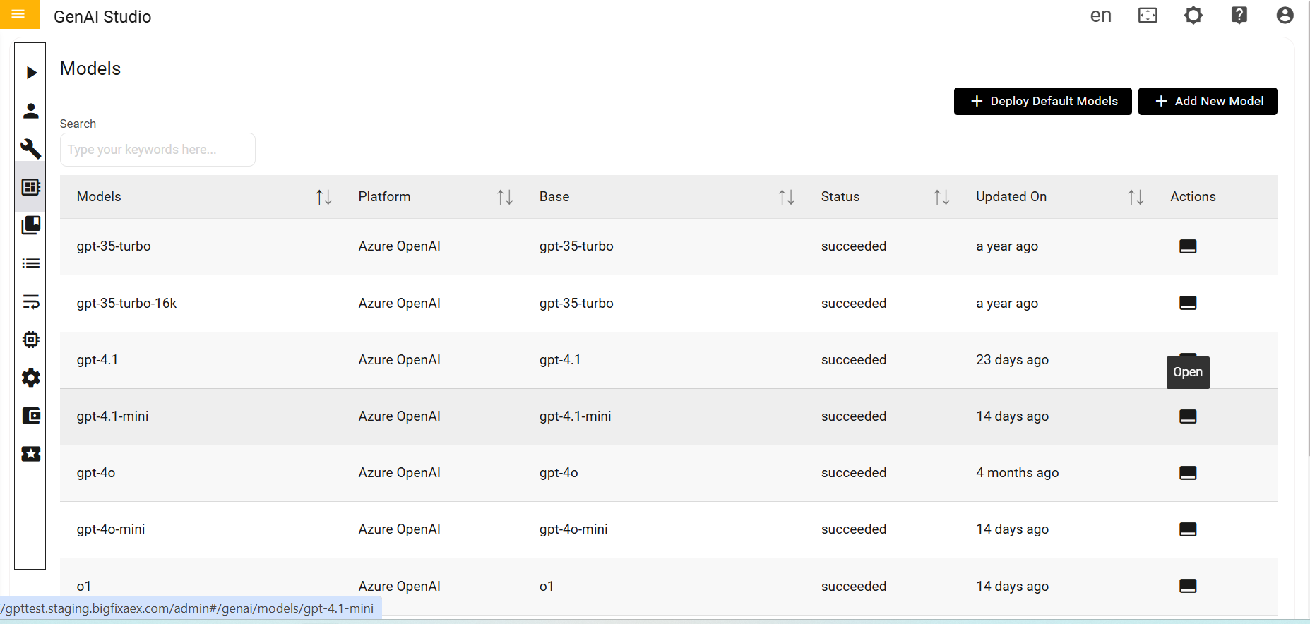This screenshot has height=624, width=1310.
Task: Click the Deploy Default Models button
Action: pyautogui.click(x=1042, y=101)
